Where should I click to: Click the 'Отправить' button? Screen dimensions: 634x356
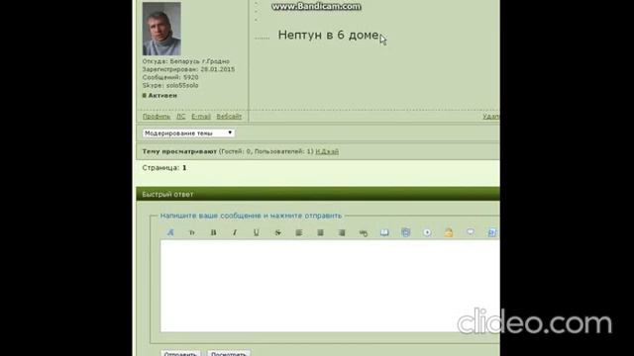coord(180,354)
